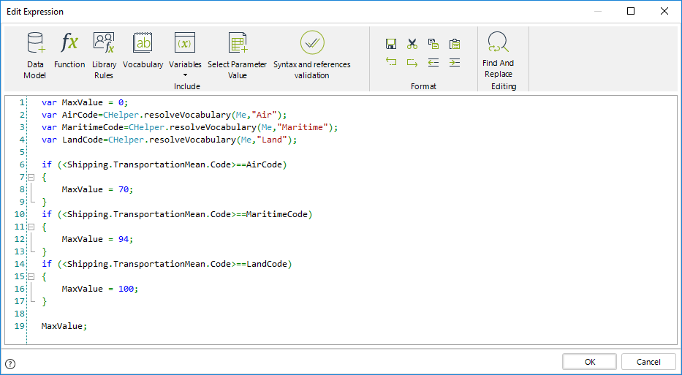Open the Vocabulary tool
Image resolution: width=682 pixels, height=375 pixels.
[x=143, y=50]
